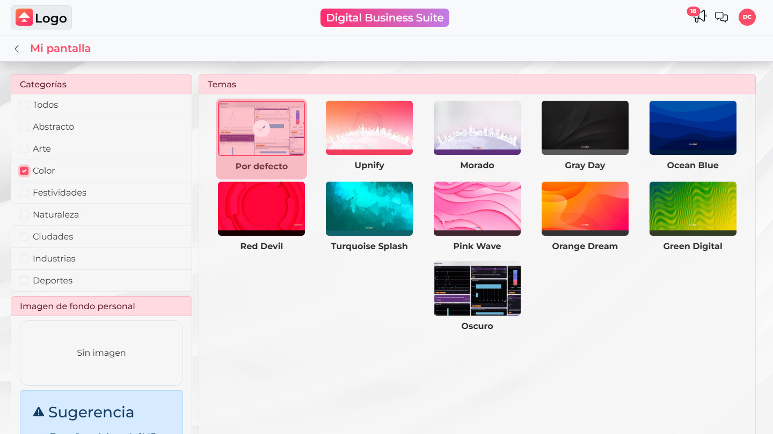Tick the Festividades category checkbox
Screen dimensions: 773x434
[x=24, y=193]
